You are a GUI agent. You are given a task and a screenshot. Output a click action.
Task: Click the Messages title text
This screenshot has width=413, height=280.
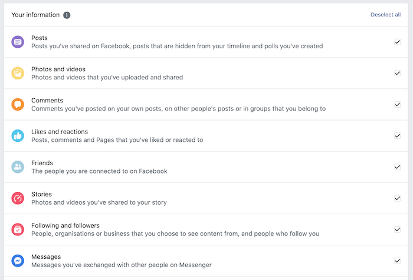coord(46,256)
